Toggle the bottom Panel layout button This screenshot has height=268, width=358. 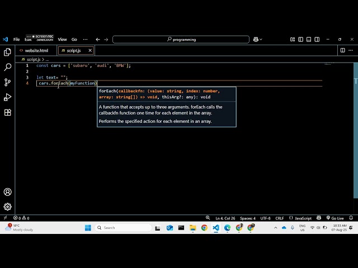(308, 40)
